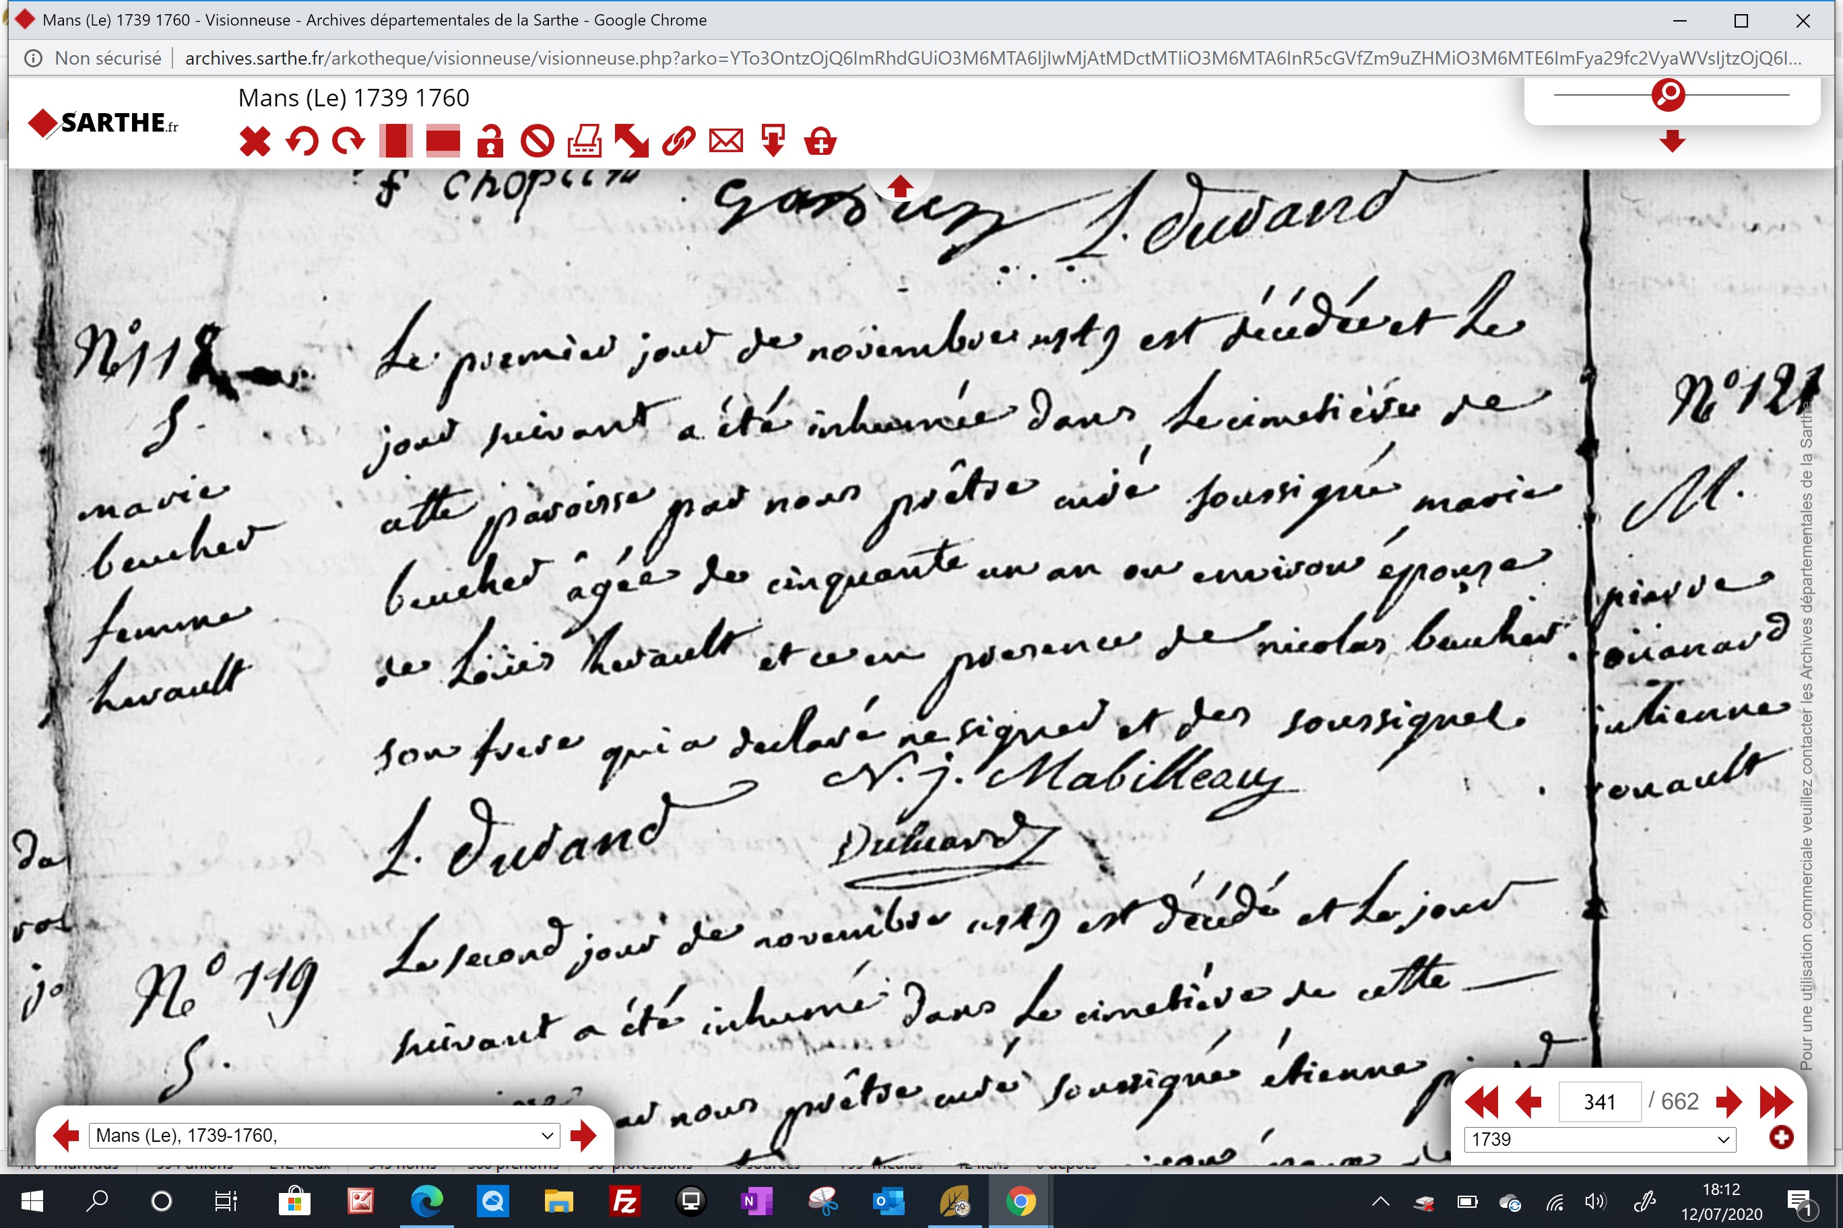Collapse the top toolbar with up arrow
The height and width of the screenshot is (1228, 1843).
coord(899,186)
